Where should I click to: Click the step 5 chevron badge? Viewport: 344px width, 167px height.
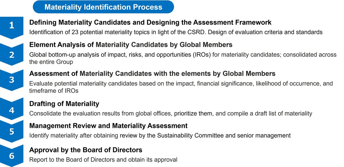pos(11,132)
